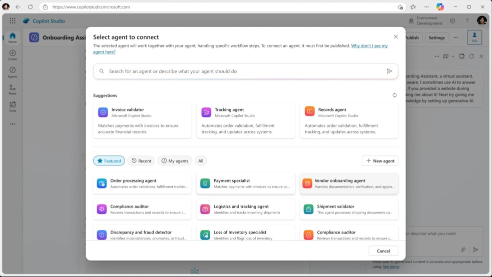Click the environment picker icon
The height and width of the screenshot is (277, 492).
[411, 20]
